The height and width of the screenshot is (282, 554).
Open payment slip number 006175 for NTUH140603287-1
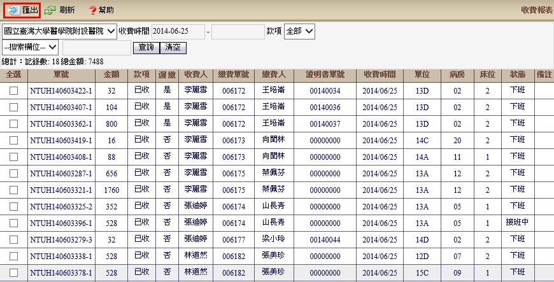[x=234, y=173]
